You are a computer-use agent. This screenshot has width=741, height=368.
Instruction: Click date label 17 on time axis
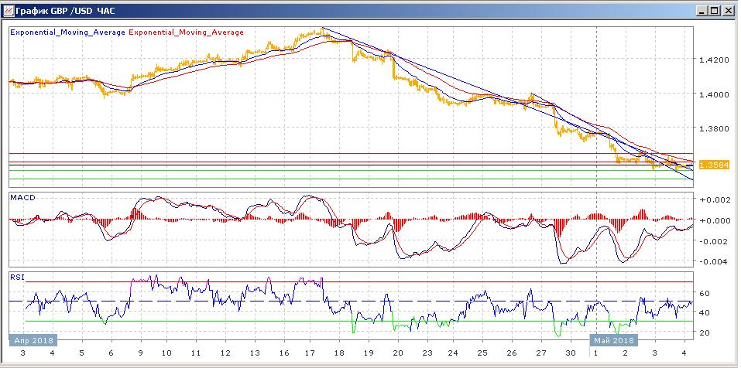click(x=310, y=353)
